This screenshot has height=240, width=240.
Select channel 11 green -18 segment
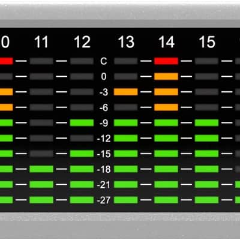click(x=41, y=169)
